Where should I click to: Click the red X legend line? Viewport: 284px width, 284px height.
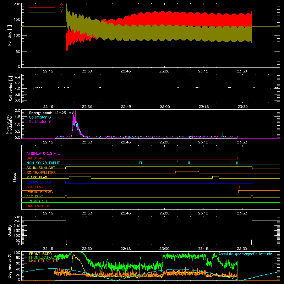pos(42,7)
